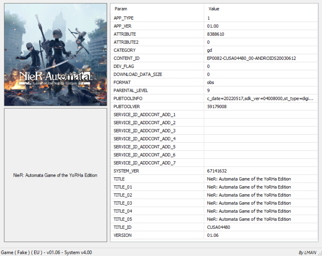Viewport: 322px width, 256px height.
Task: Click the TITLE_03 row label
Action: pos(123,203)
